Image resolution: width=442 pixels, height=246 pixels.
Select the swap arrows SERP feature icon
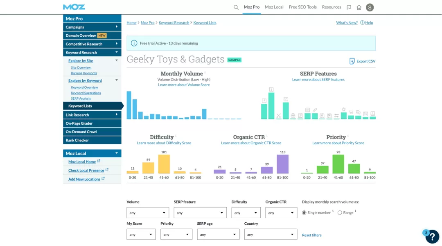336,116
